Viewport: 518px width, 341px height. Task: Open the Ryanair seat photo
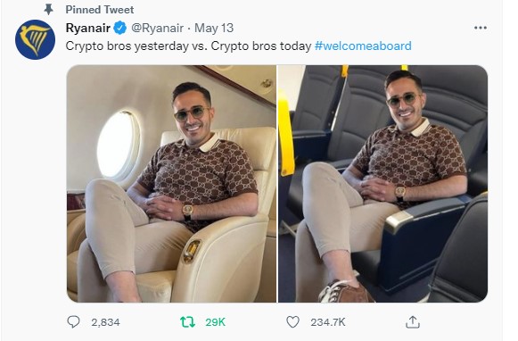click(x=382, y=184)
